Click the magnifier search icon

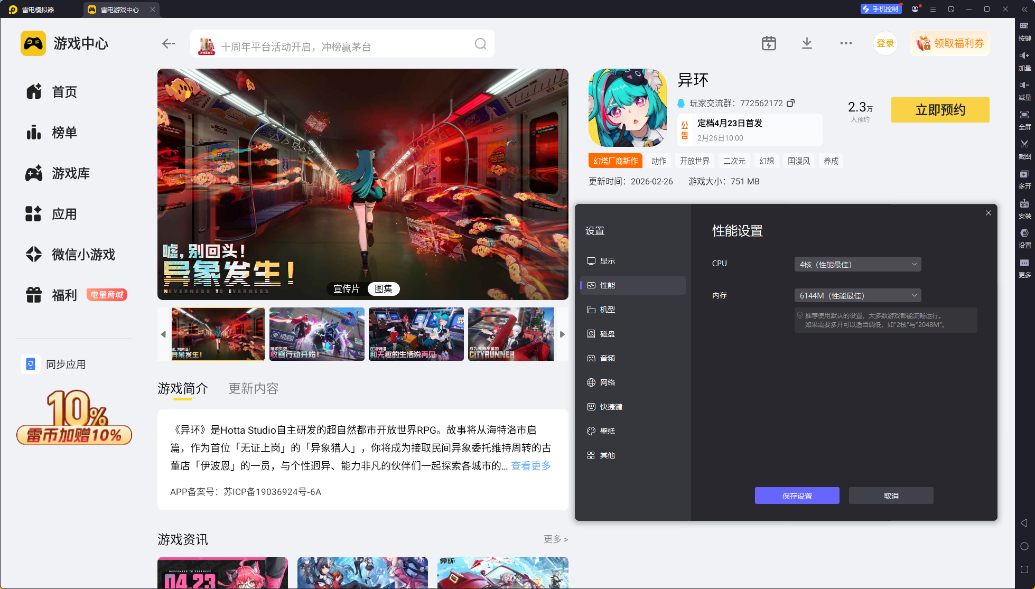480,44
